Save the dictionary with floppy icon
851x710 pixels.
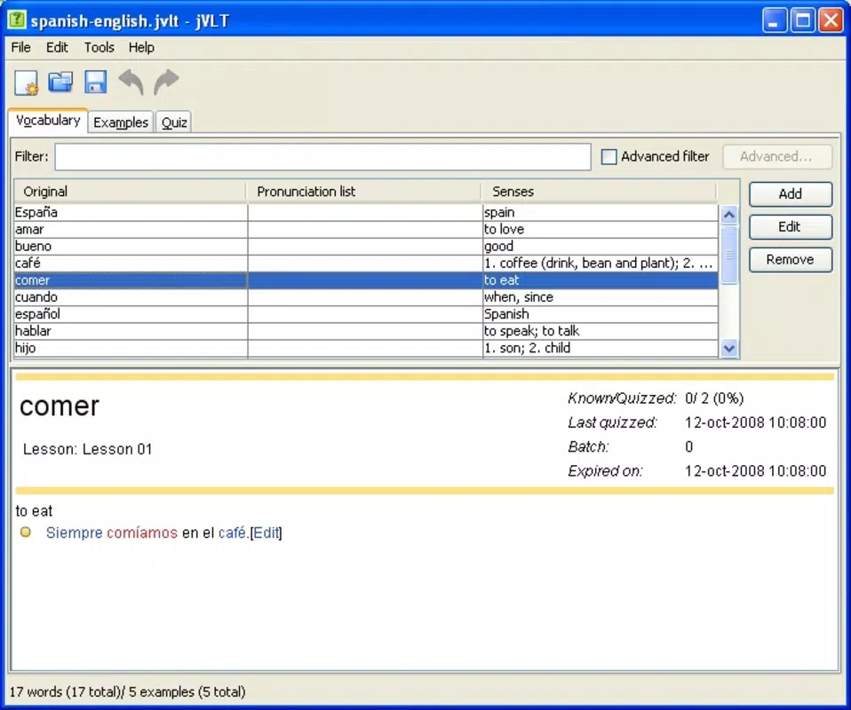click(96, 83)
